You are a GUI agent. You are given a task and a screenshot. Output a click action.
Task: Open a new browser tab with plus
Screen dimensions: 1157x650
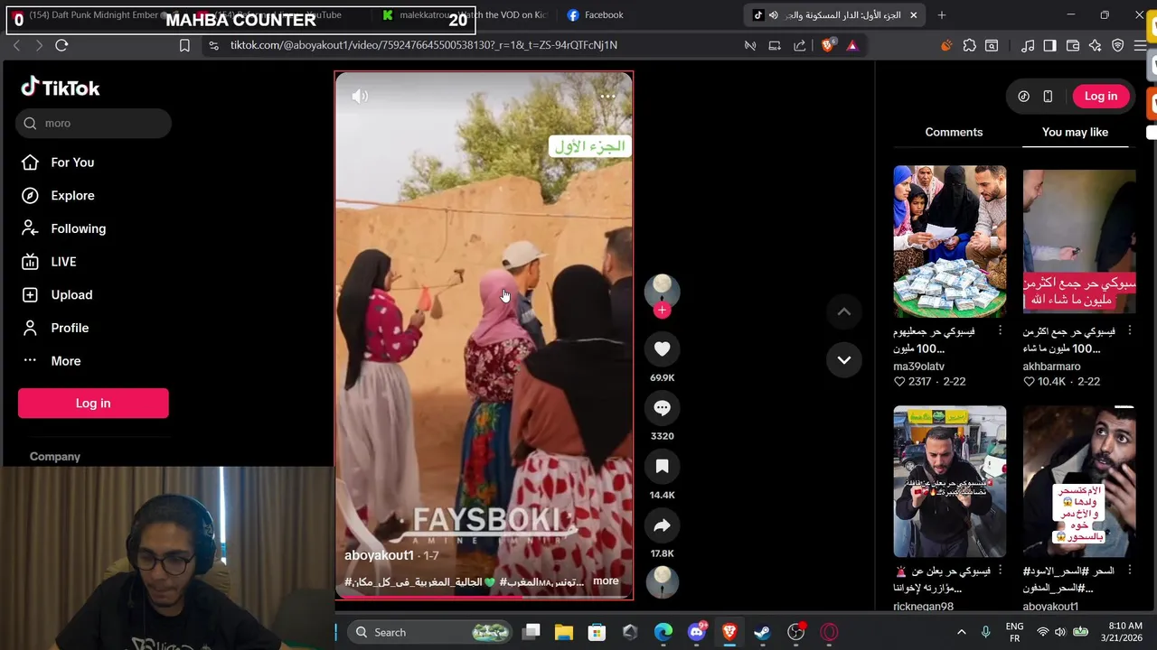(941, 15)
